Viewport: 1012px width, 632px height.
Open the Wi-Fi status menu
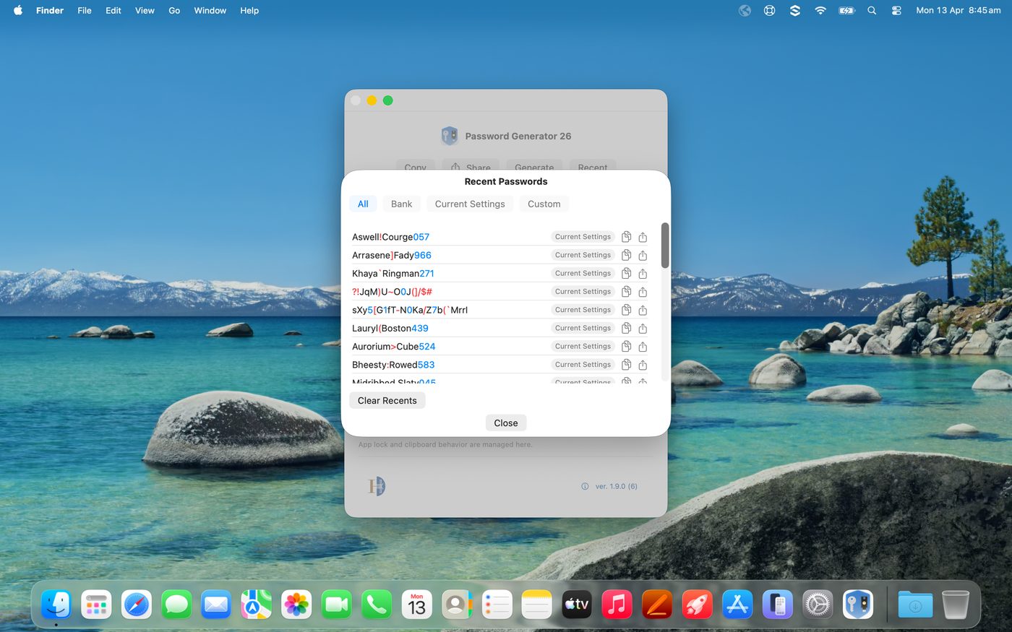[x=820, y=11]
